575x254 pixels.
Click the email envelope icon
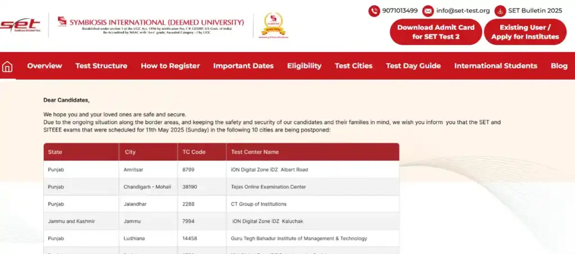coord(428,11)
